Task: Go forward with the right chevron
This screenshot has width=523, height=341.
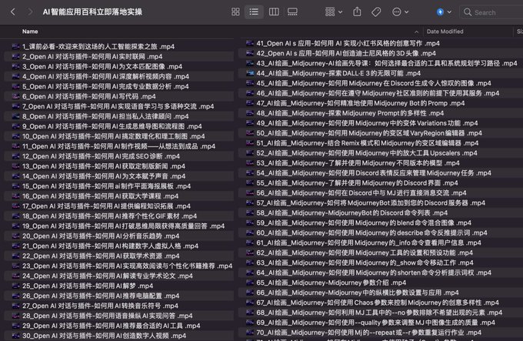Action: (x=30, y=12)
